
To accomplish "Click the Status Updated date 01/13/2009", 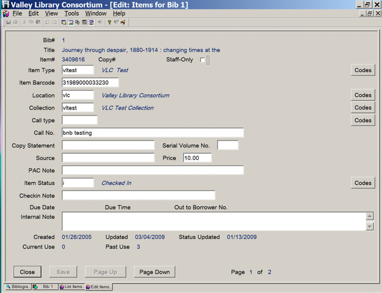I will pyautogui.click(x=242, y=237).
